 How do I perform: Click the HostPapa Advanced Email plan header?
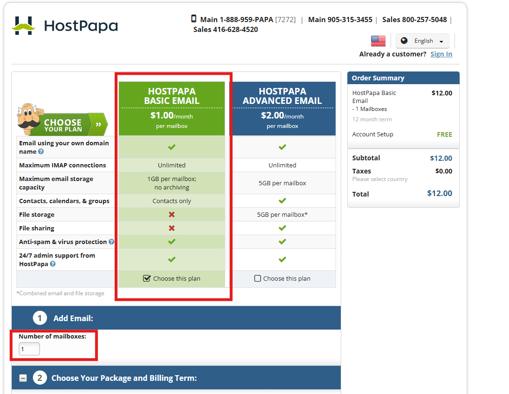(x=282, y=109)
